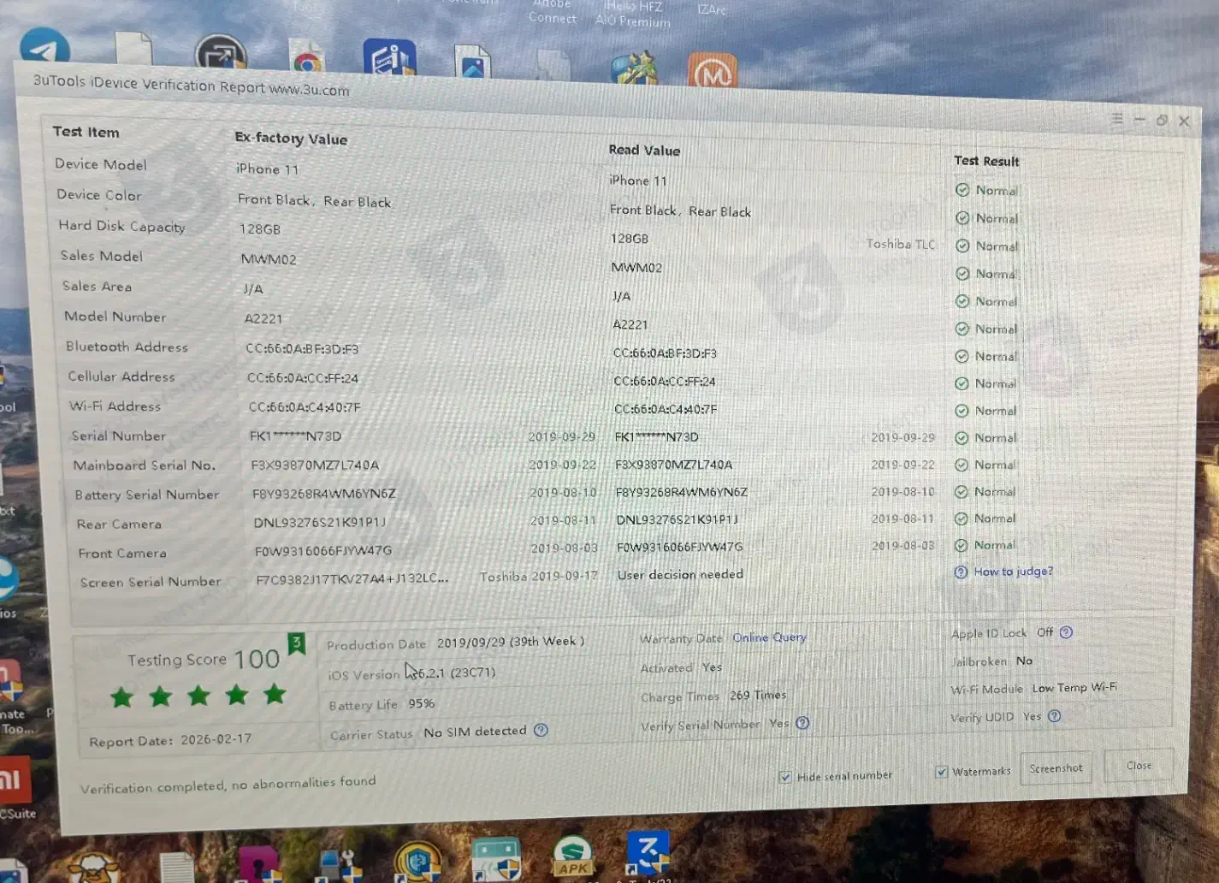
Task: Click the No SIM detected status
Action: pyautogui.click(x=475, y=732)
